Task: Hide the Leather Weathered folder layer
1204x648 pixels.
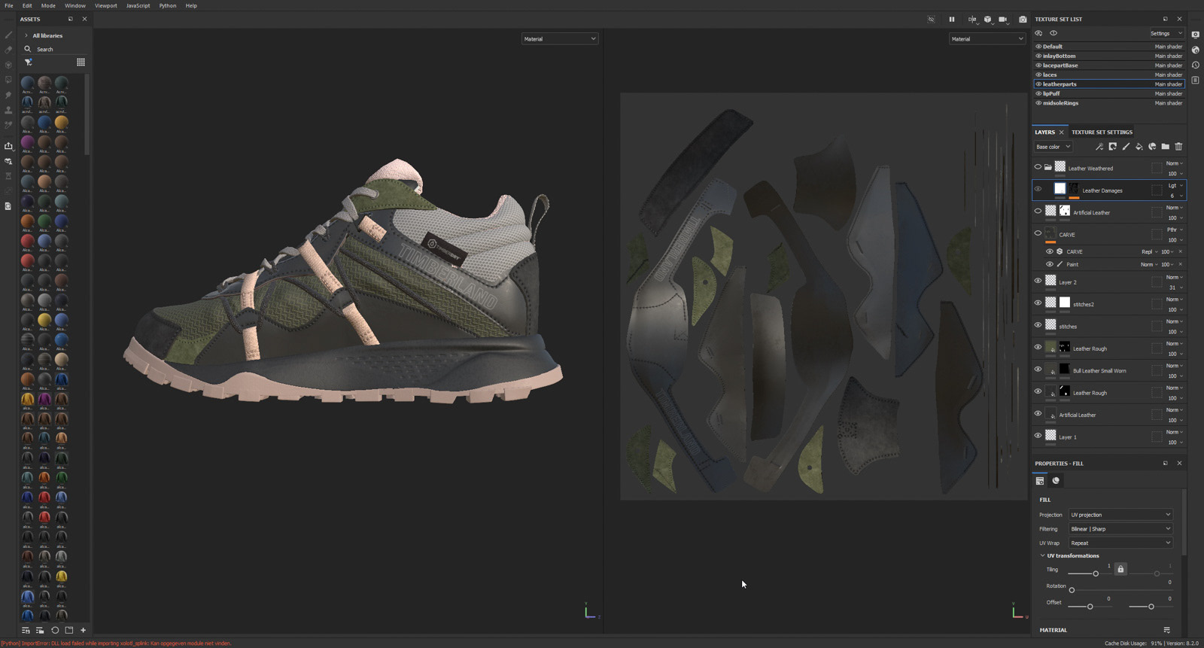Action: coord(1038,167)
